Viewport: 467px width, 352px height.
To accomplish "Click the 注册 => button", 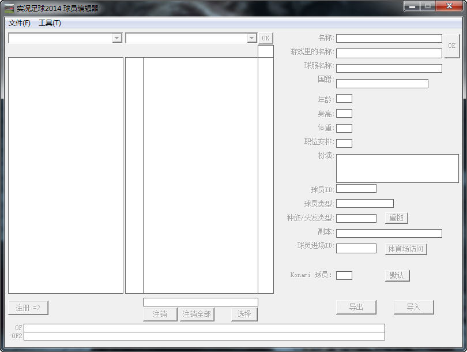I will (x=28, y=308).
